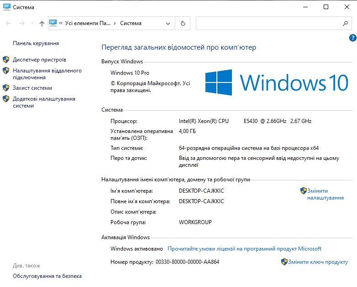
Task: Click 'Змінити ключ продукту' link
Action: point(318,262)
